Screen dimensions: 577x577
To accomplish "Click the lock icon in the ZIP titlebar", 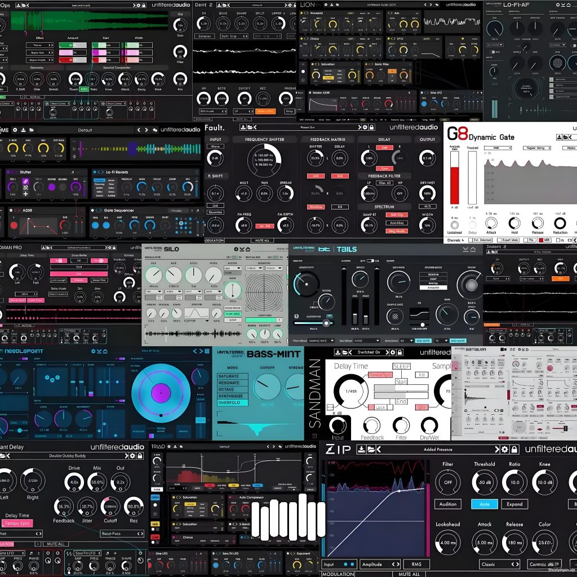I will point(514,450).
